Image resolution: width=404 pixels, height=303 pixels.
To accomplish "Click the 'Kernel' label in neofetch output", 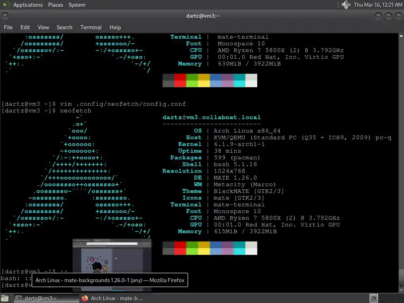I will (190, 144).
